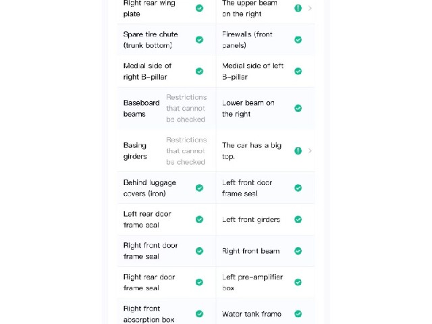Click the warning icon for The upper beam on the right
This screenshot has width=432, height=324.
tap(298, 8)
